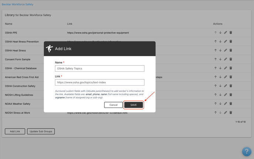Image resolution: width=254 pixels, height=159 pixels.
Task: Move Consent Form Sample row up
Action: tap(216, 59)
